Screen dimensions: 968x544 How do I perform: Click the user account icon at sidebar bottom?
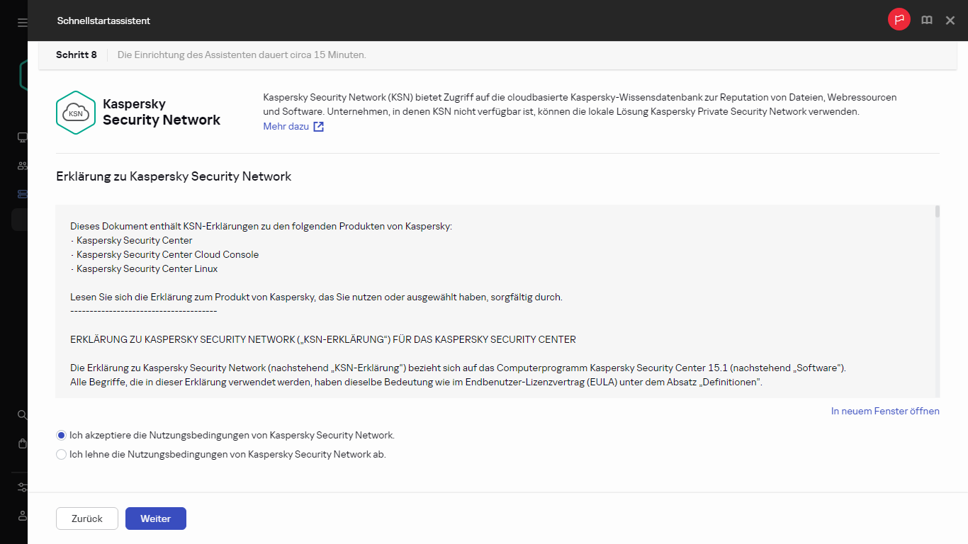pyautogui.click(x=21, y=516)
